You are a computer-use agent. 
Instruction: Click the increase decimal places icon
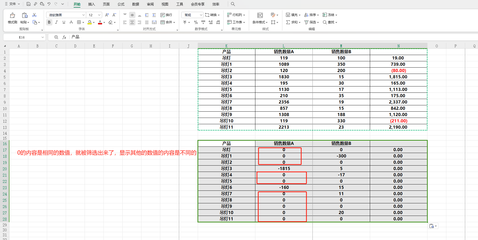[211, 22]
